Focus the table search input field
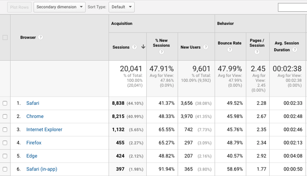Screen dimensions: 307x176 292,8
